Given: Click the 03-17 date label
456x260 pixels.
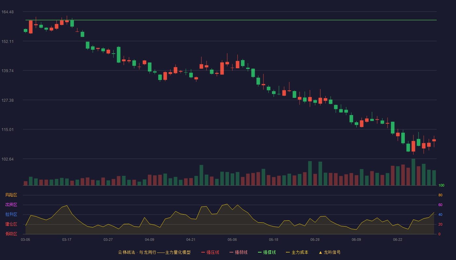Looking at the screenshot, I should coord(67,240).
